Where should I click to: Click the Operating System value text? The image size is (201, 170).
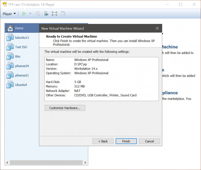pyautogui.click(x=91, y=73)
